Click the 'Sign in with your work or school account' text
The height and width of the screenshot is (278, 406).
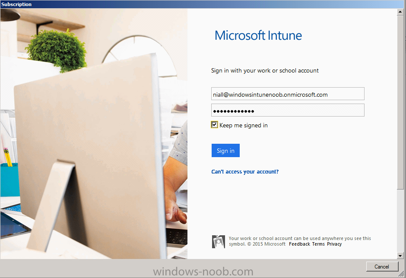(x=265, y=71)
